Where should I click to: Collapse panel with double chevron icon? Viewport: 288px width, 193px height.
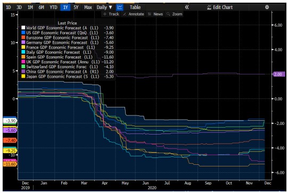[187, 7]
